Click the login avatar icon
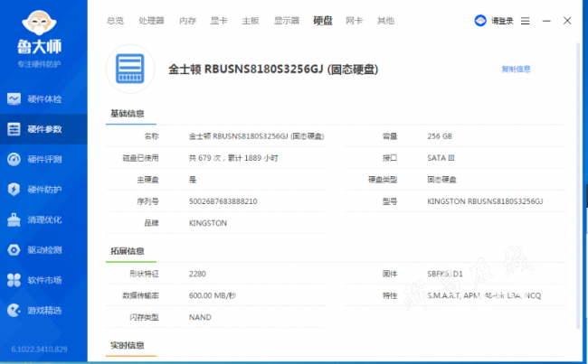Image resolution: width=588 pixels, height=364 pixels. (x=480, y=21)
